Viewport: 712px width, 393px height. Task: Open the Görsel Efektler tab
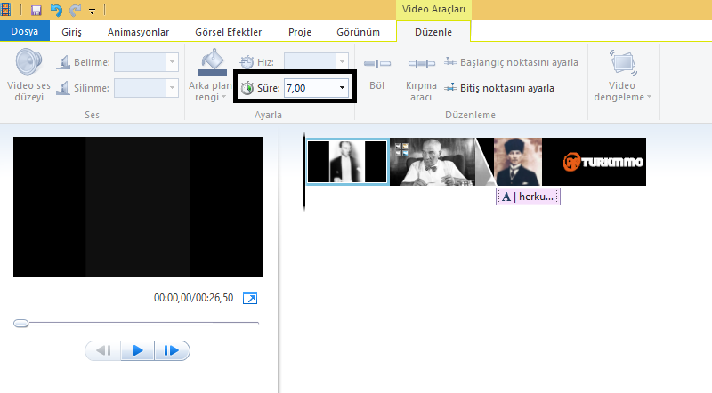point(229,32)
